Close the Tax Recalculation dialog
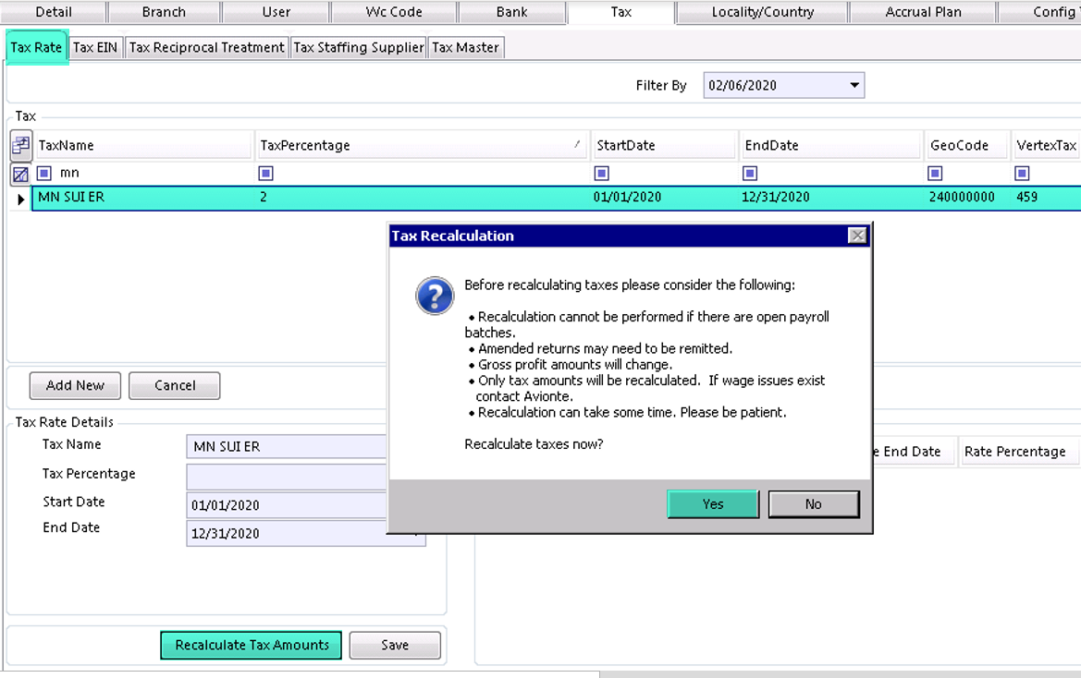This screenshot has width=1081, height=678. (857, 236)
